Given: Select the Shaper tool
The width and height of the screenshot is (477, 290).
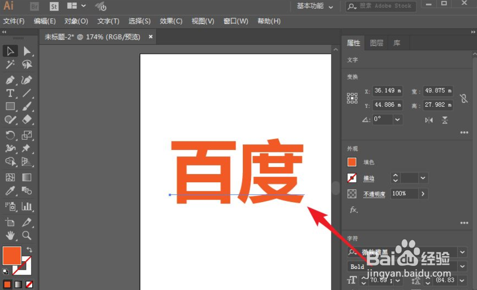Looking at the screenshot, I should tap(10, 120).
